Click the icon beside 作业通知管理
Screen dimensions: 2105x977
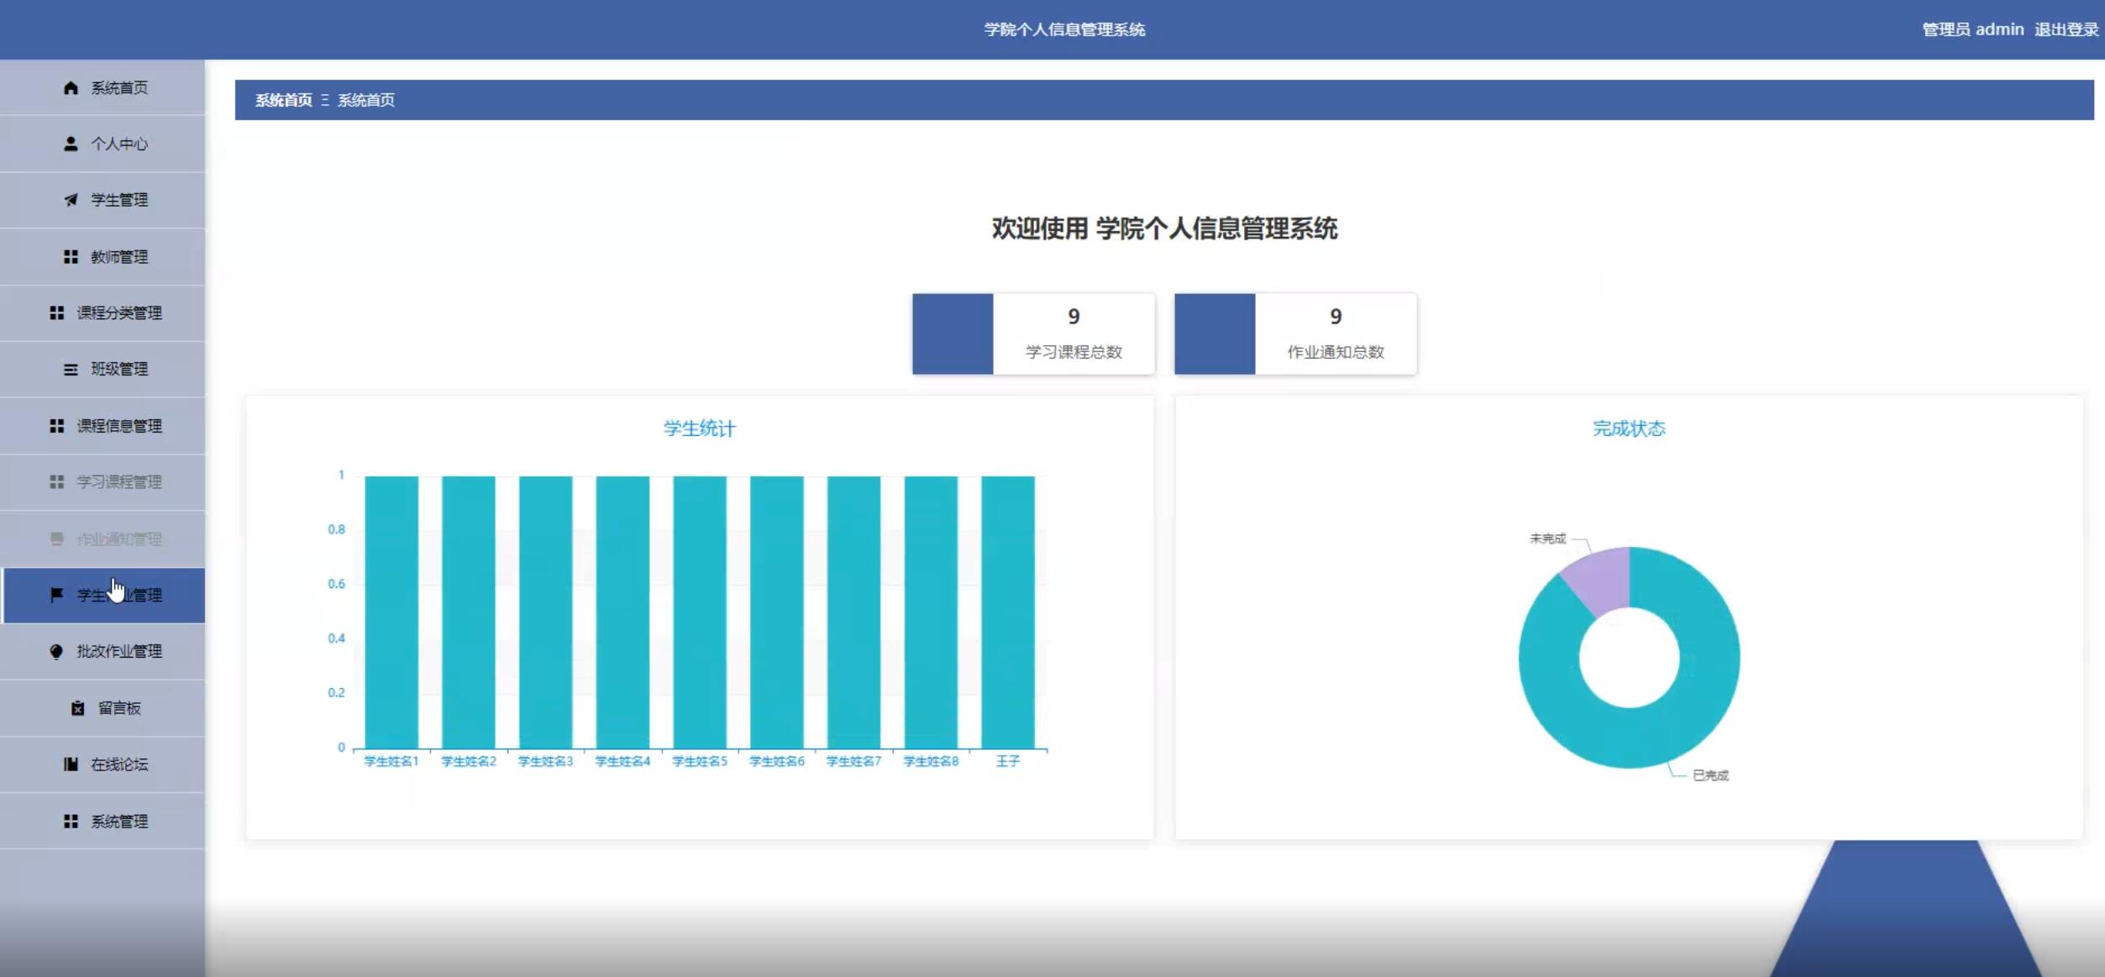tap(56, 538)
